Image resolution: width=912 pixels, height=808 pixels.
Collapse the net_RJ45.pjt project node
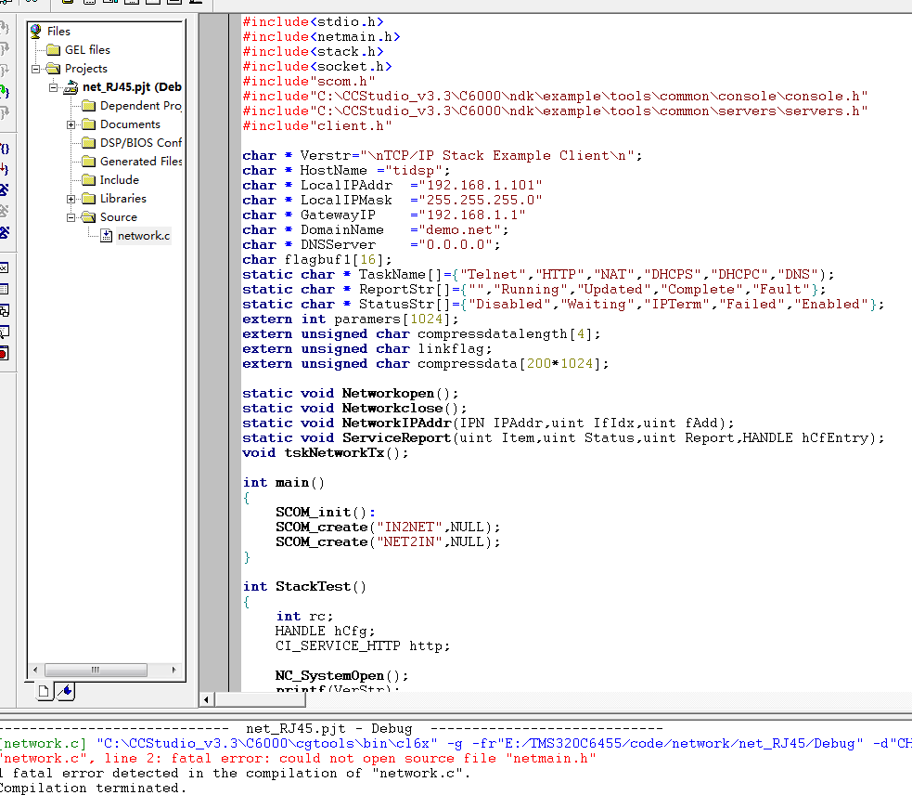tap(53, 87)
